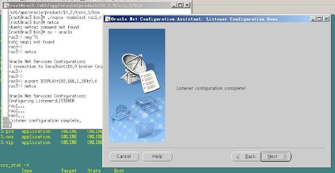Click the '3.vip' row in background terminal

tap(51, 142)
